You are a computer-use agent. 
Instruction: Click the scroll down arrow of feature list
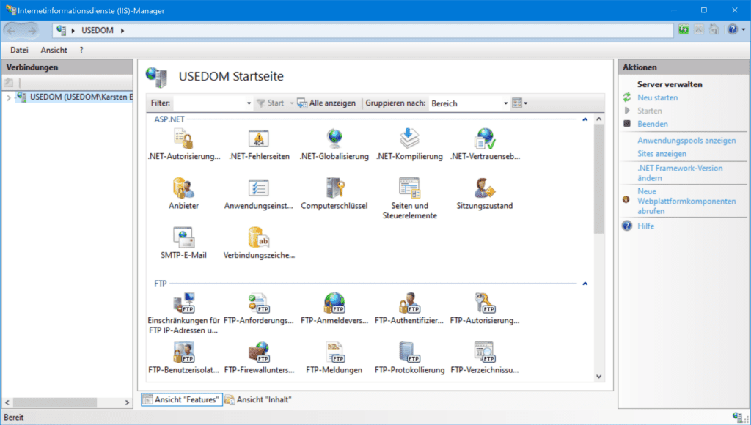click(598, 377)
